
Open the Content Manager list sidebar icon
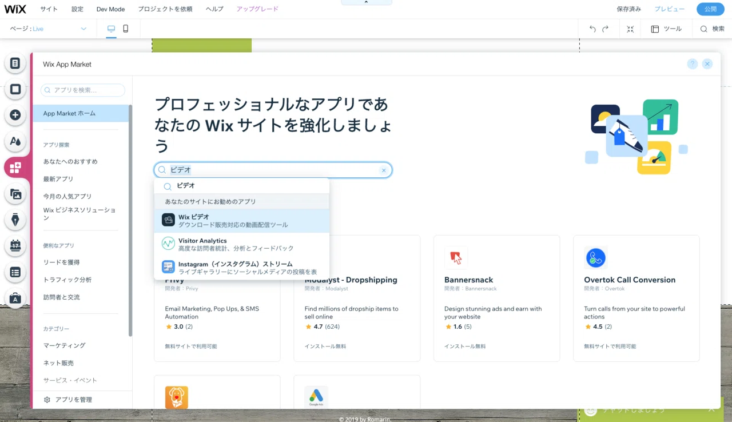[15, 272]
